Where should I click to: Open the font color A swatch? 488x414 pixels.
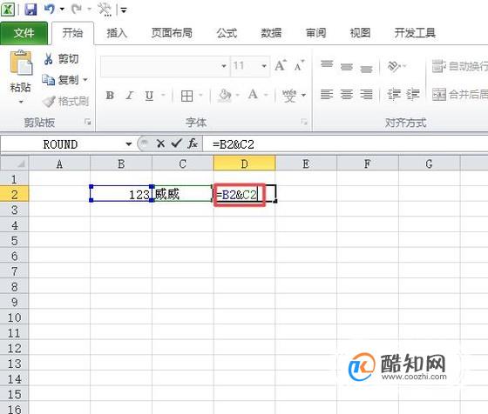[x=253, y=95]
